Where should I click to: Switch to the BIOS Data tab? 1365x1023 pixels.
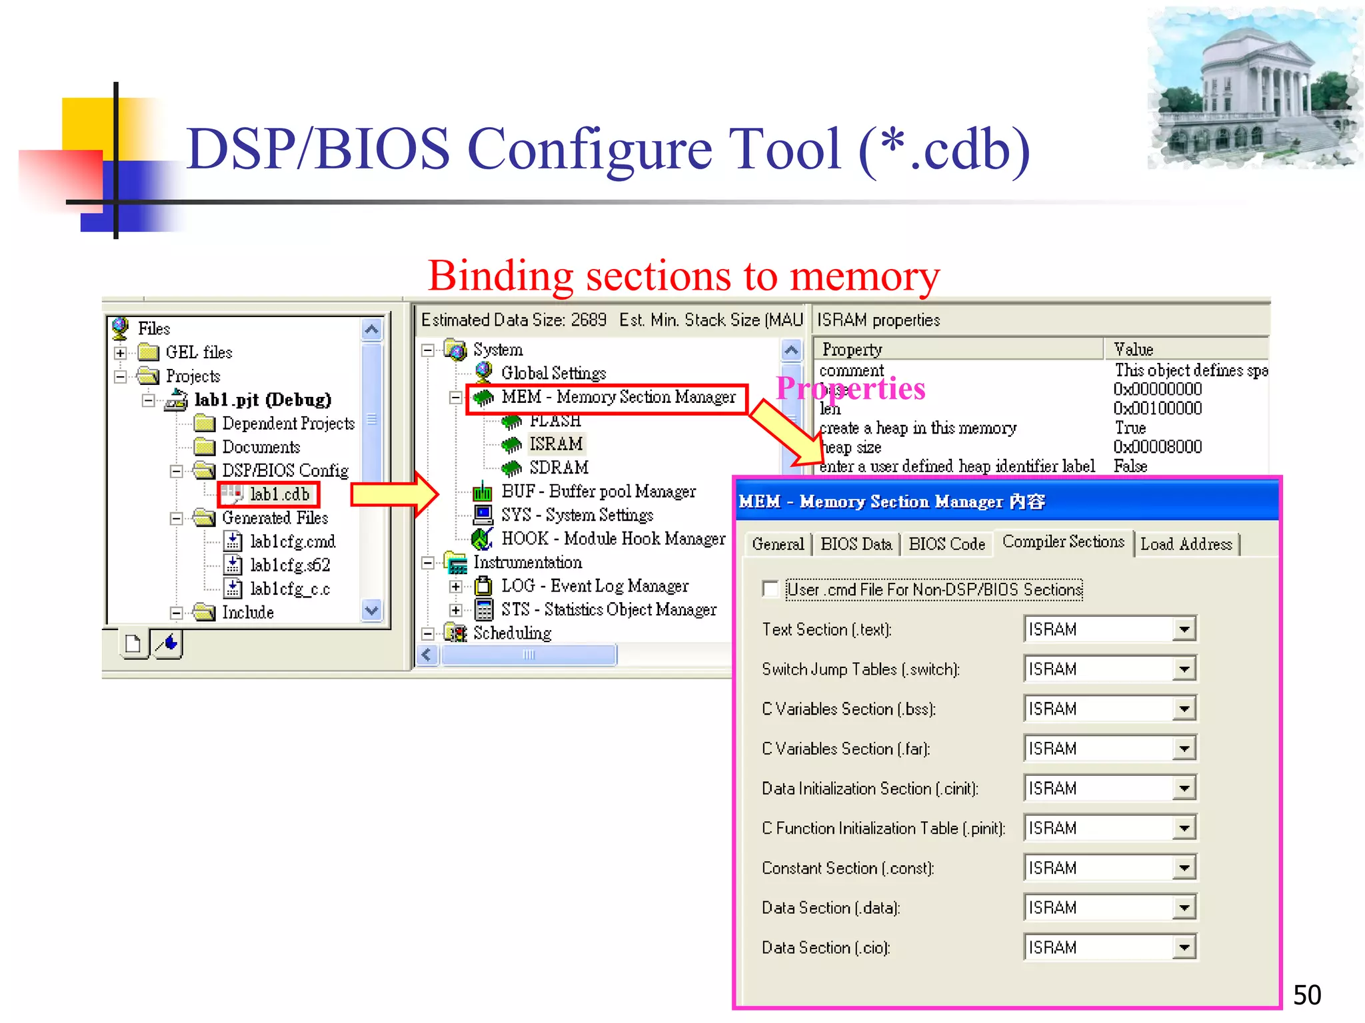pyautogui.click(x=856, y=544)
